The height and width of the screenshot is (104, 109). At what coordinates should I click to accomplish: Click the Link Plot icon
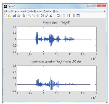click(58, 16)
